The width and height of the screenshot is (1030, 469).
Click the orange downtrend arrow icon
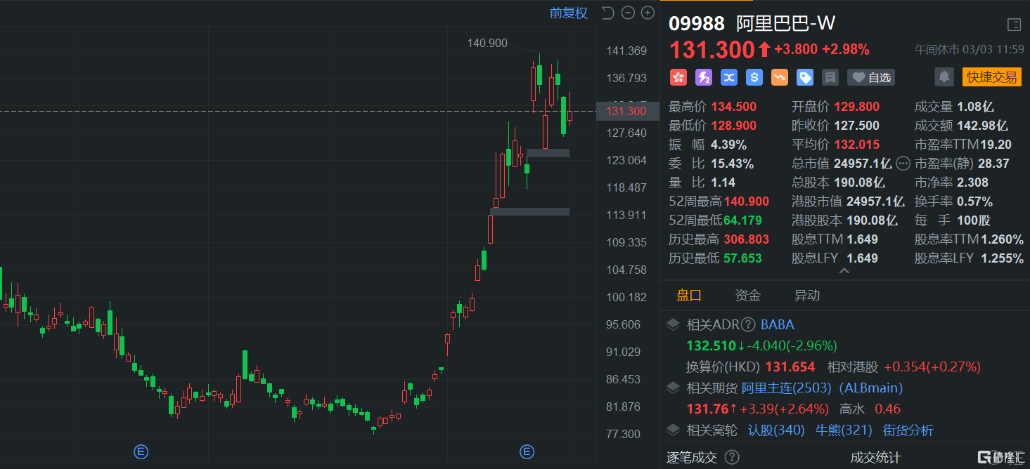[779, 77]
